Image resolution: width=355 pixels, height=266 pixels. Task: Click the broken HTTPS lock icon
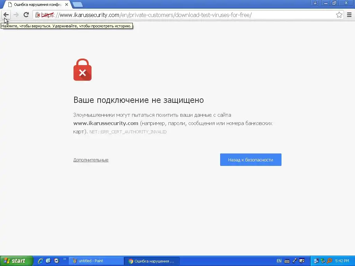[x=38, y=15]
